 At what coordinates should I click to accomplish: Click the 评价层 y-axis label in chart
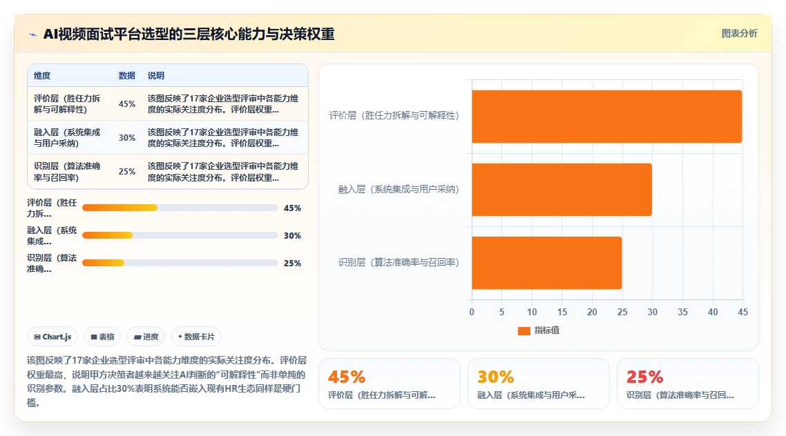[x=394, y=116]
